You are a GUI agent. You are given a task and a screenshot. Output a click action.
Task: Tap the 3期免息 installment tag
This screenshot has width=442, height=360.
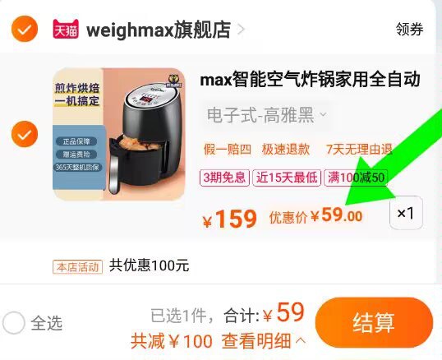click(224, 178)
